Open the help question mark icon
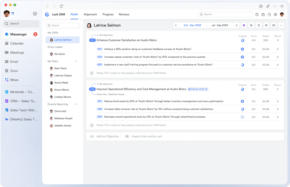 tap(257, 14)
